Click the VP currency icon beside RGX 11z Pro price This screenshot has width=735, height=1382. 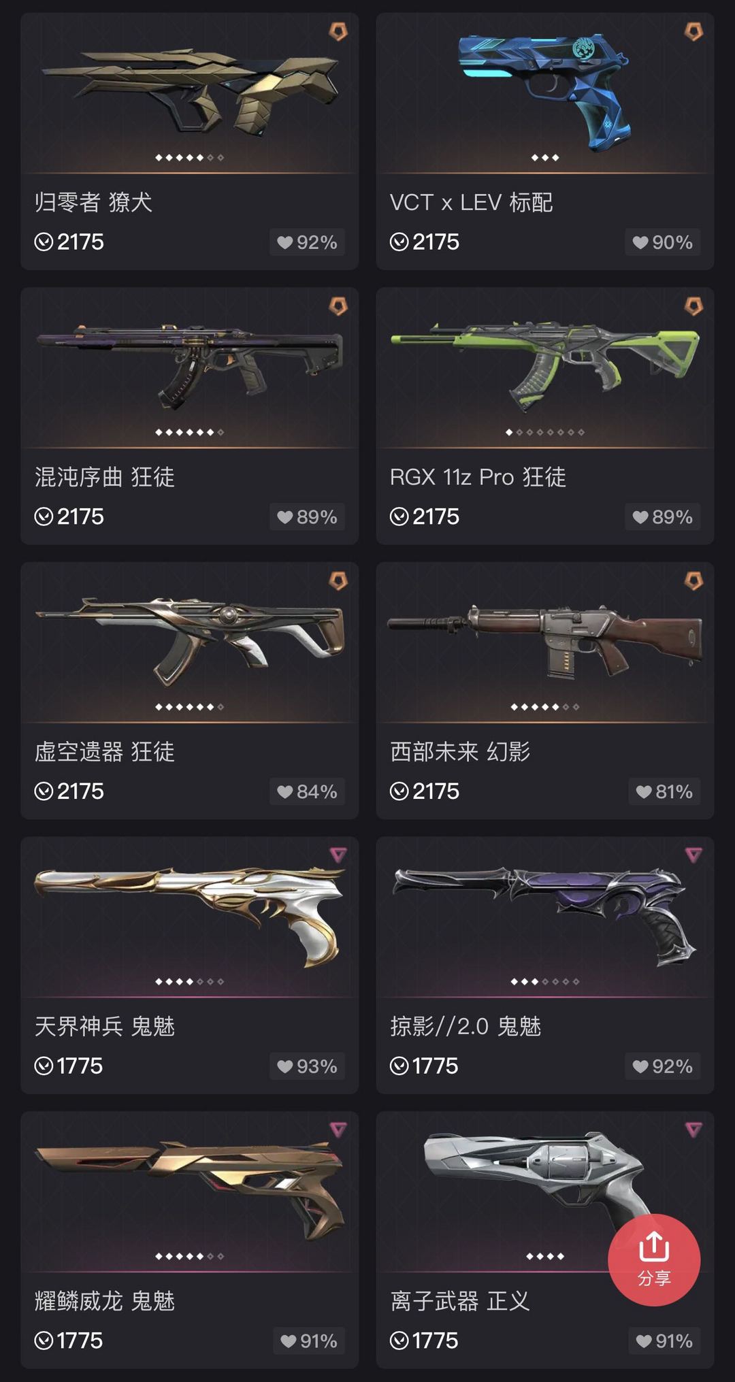coord(399,517)
